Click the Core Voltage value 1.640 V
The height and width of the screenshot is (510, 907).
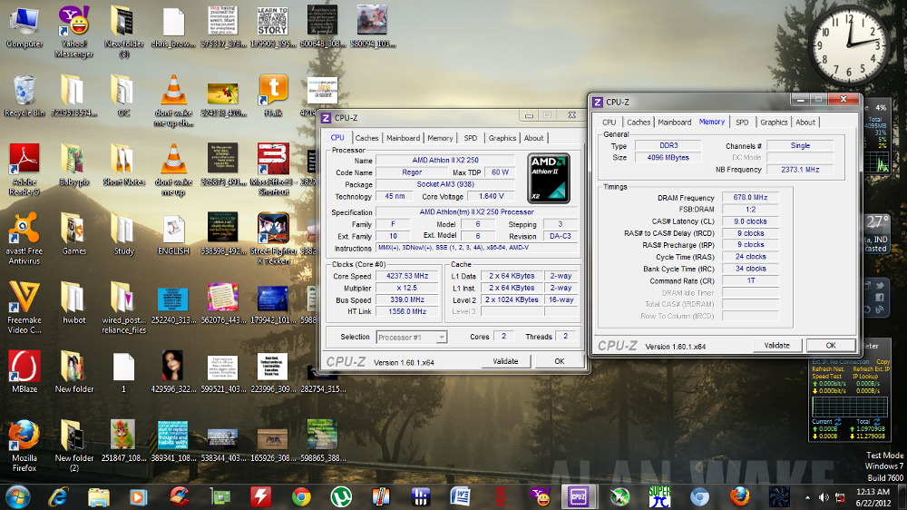point(491,196)
